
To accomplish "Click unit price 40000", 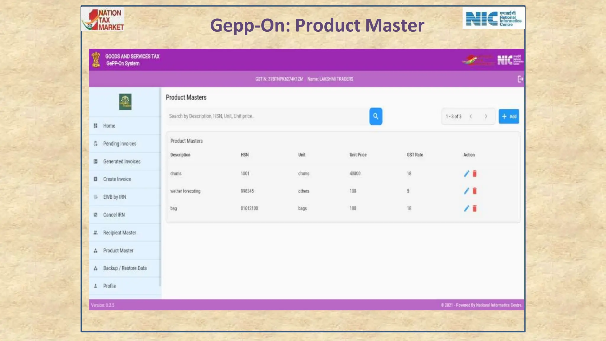I will (355, 173).
